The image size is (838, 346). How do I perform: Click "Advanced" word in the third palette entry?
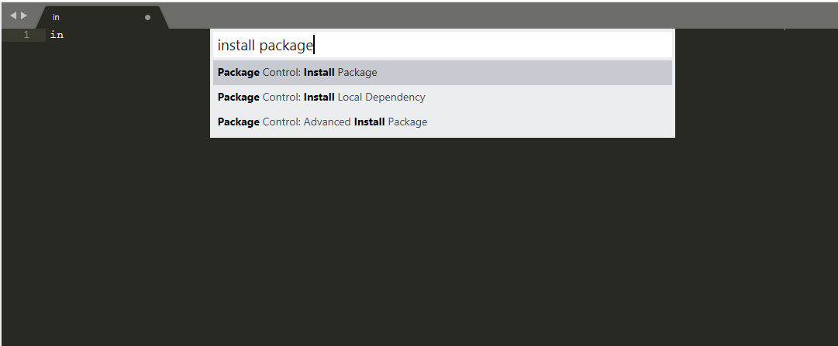click(x=327, y=122)
